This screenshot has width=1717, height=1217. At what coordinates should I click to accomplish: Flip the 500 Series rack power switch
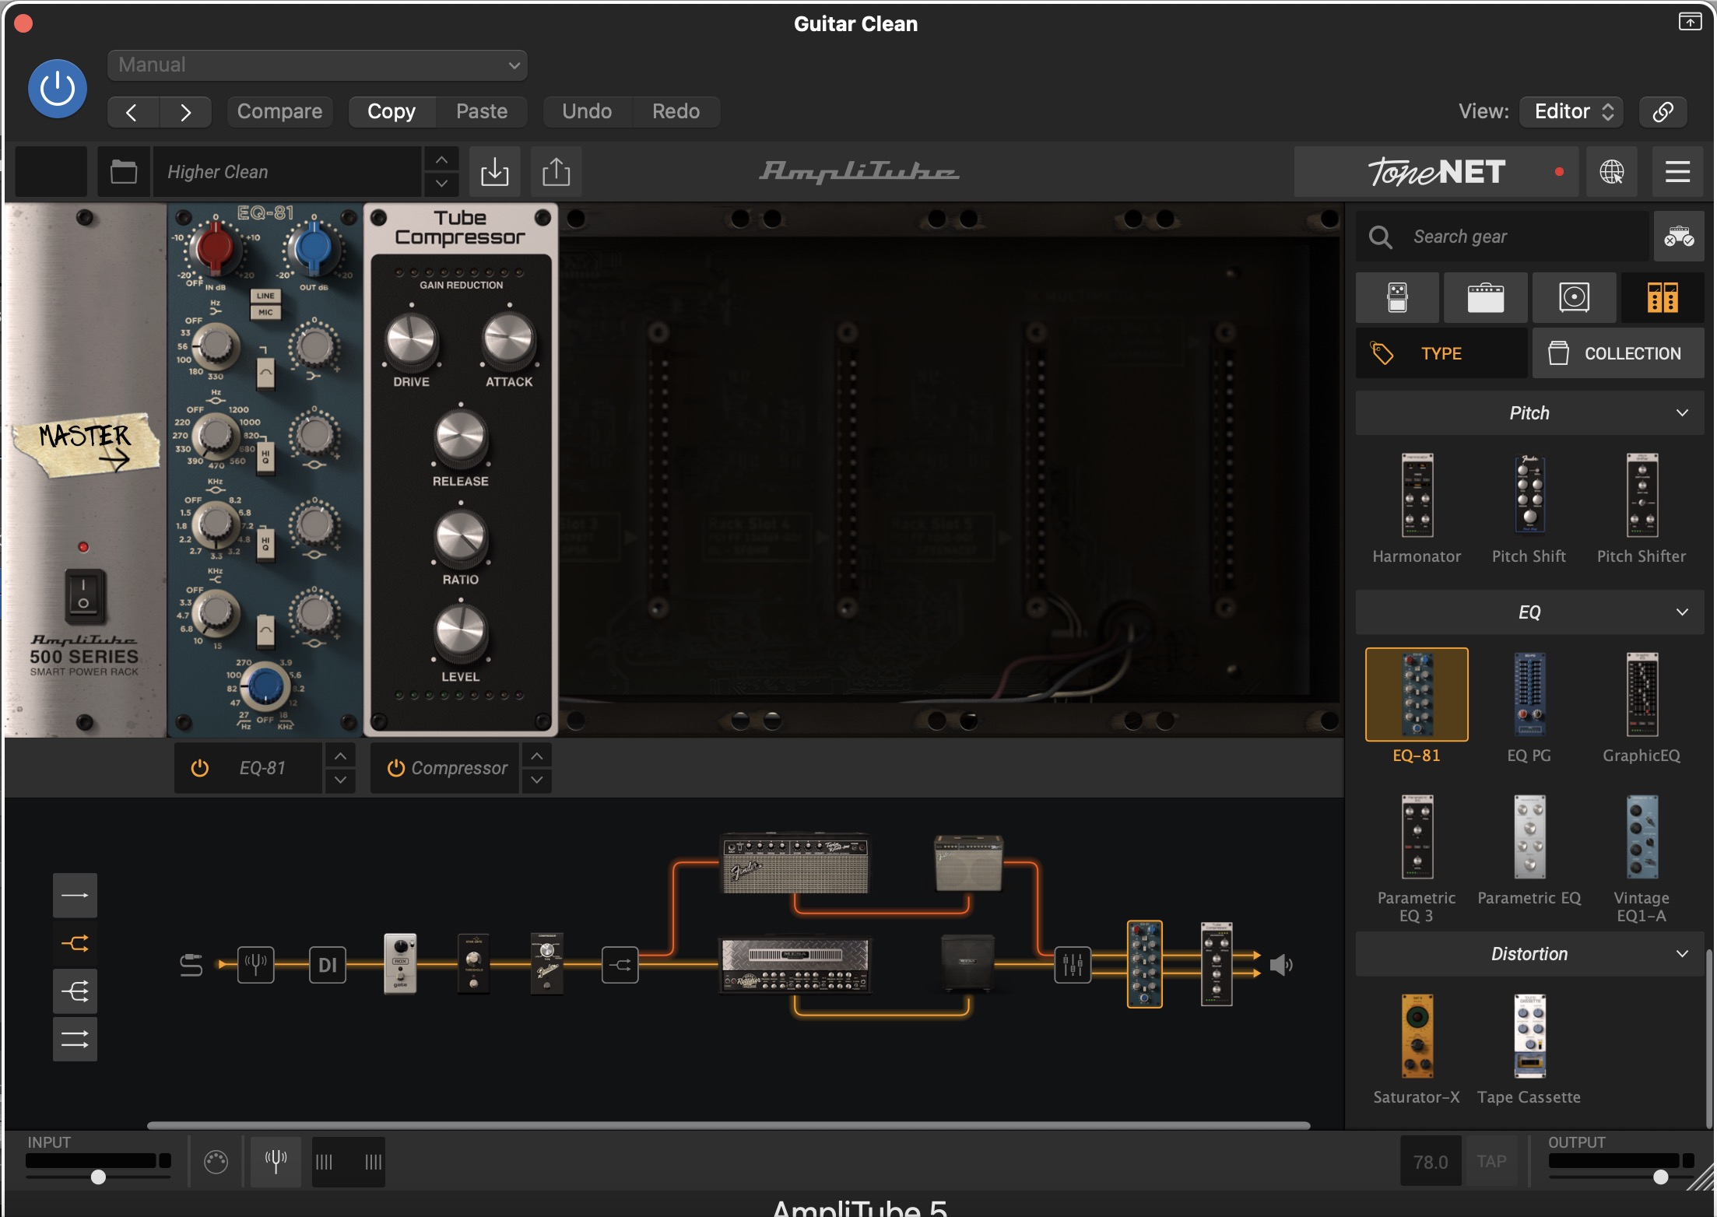[84, 595]
